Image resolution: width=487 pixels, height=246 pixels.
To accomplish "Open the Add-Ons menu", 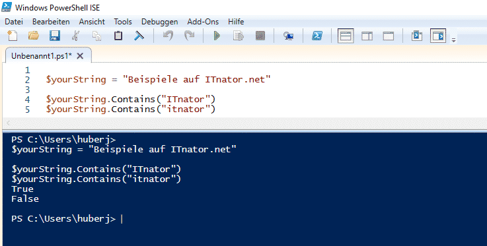I will click(203, 22).
